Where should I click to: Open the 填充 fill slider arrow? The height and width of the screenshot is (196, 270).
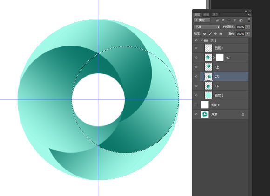248,34
